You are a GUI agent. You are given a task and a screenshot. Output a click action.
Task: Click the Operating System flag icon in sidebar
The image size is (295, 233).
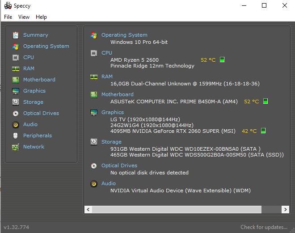coord(16,47)
